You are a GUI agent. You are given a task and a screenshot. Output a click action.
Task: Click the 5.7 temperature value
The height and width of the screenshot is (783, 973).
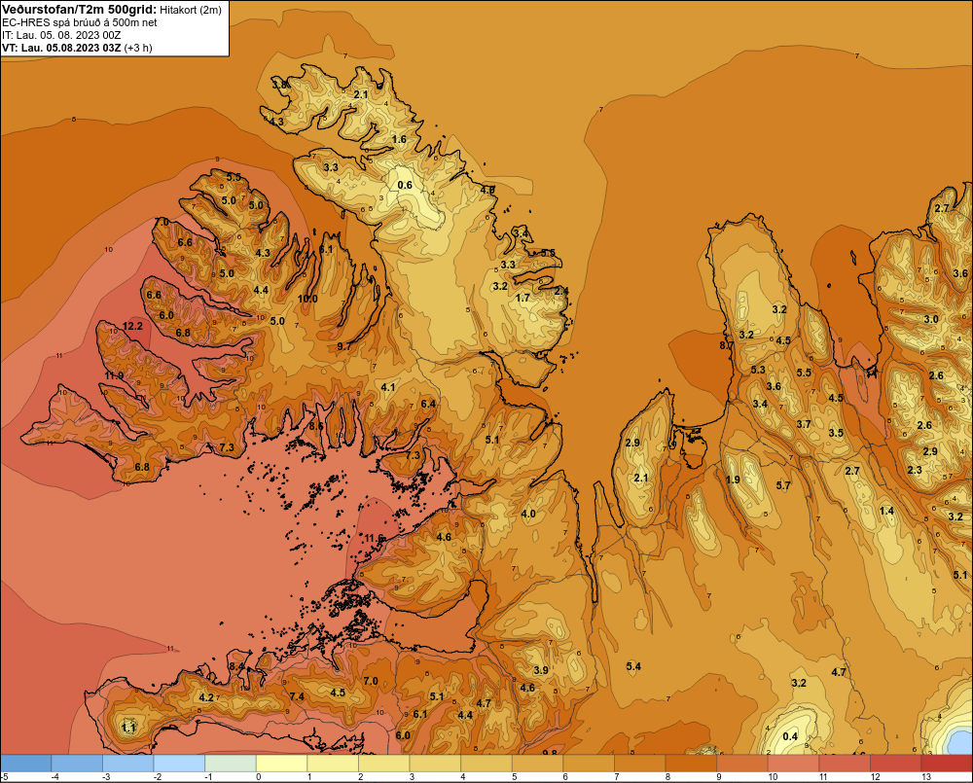coord(783,485)
